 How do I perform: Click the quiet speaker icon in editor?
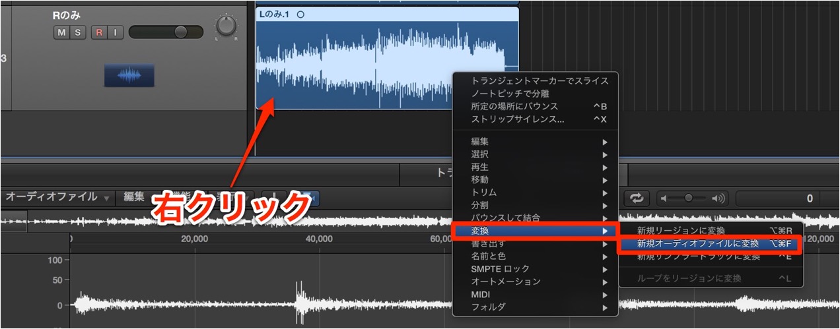(665, 198)
